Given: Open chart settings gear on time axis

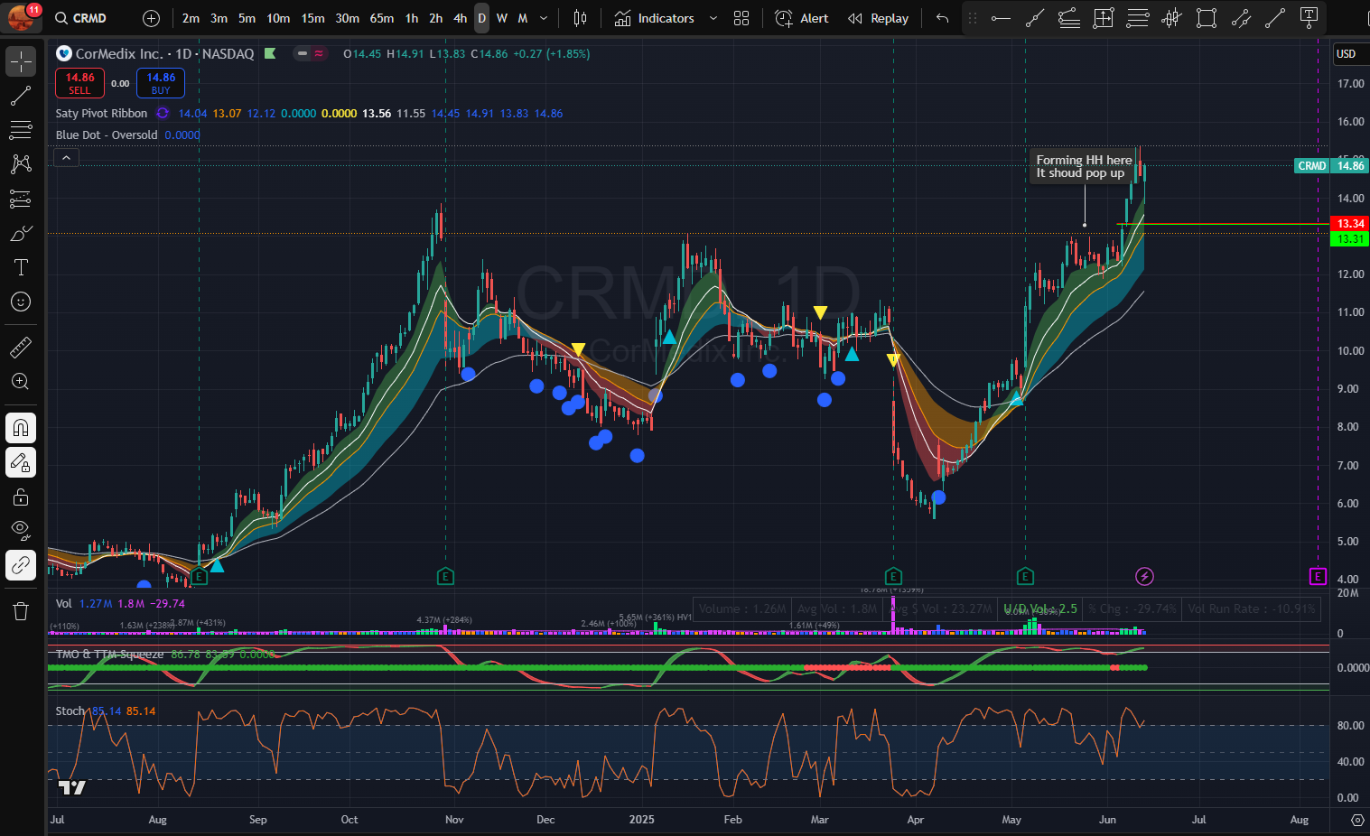Looking at the screenshot, I should point(1357,820).
